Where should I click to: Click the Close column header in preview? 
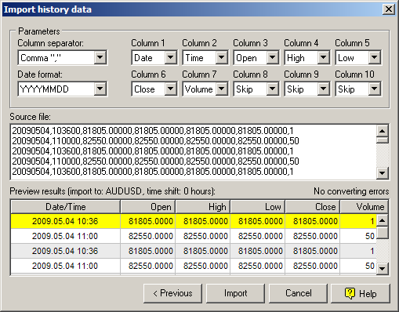[313, 207]
